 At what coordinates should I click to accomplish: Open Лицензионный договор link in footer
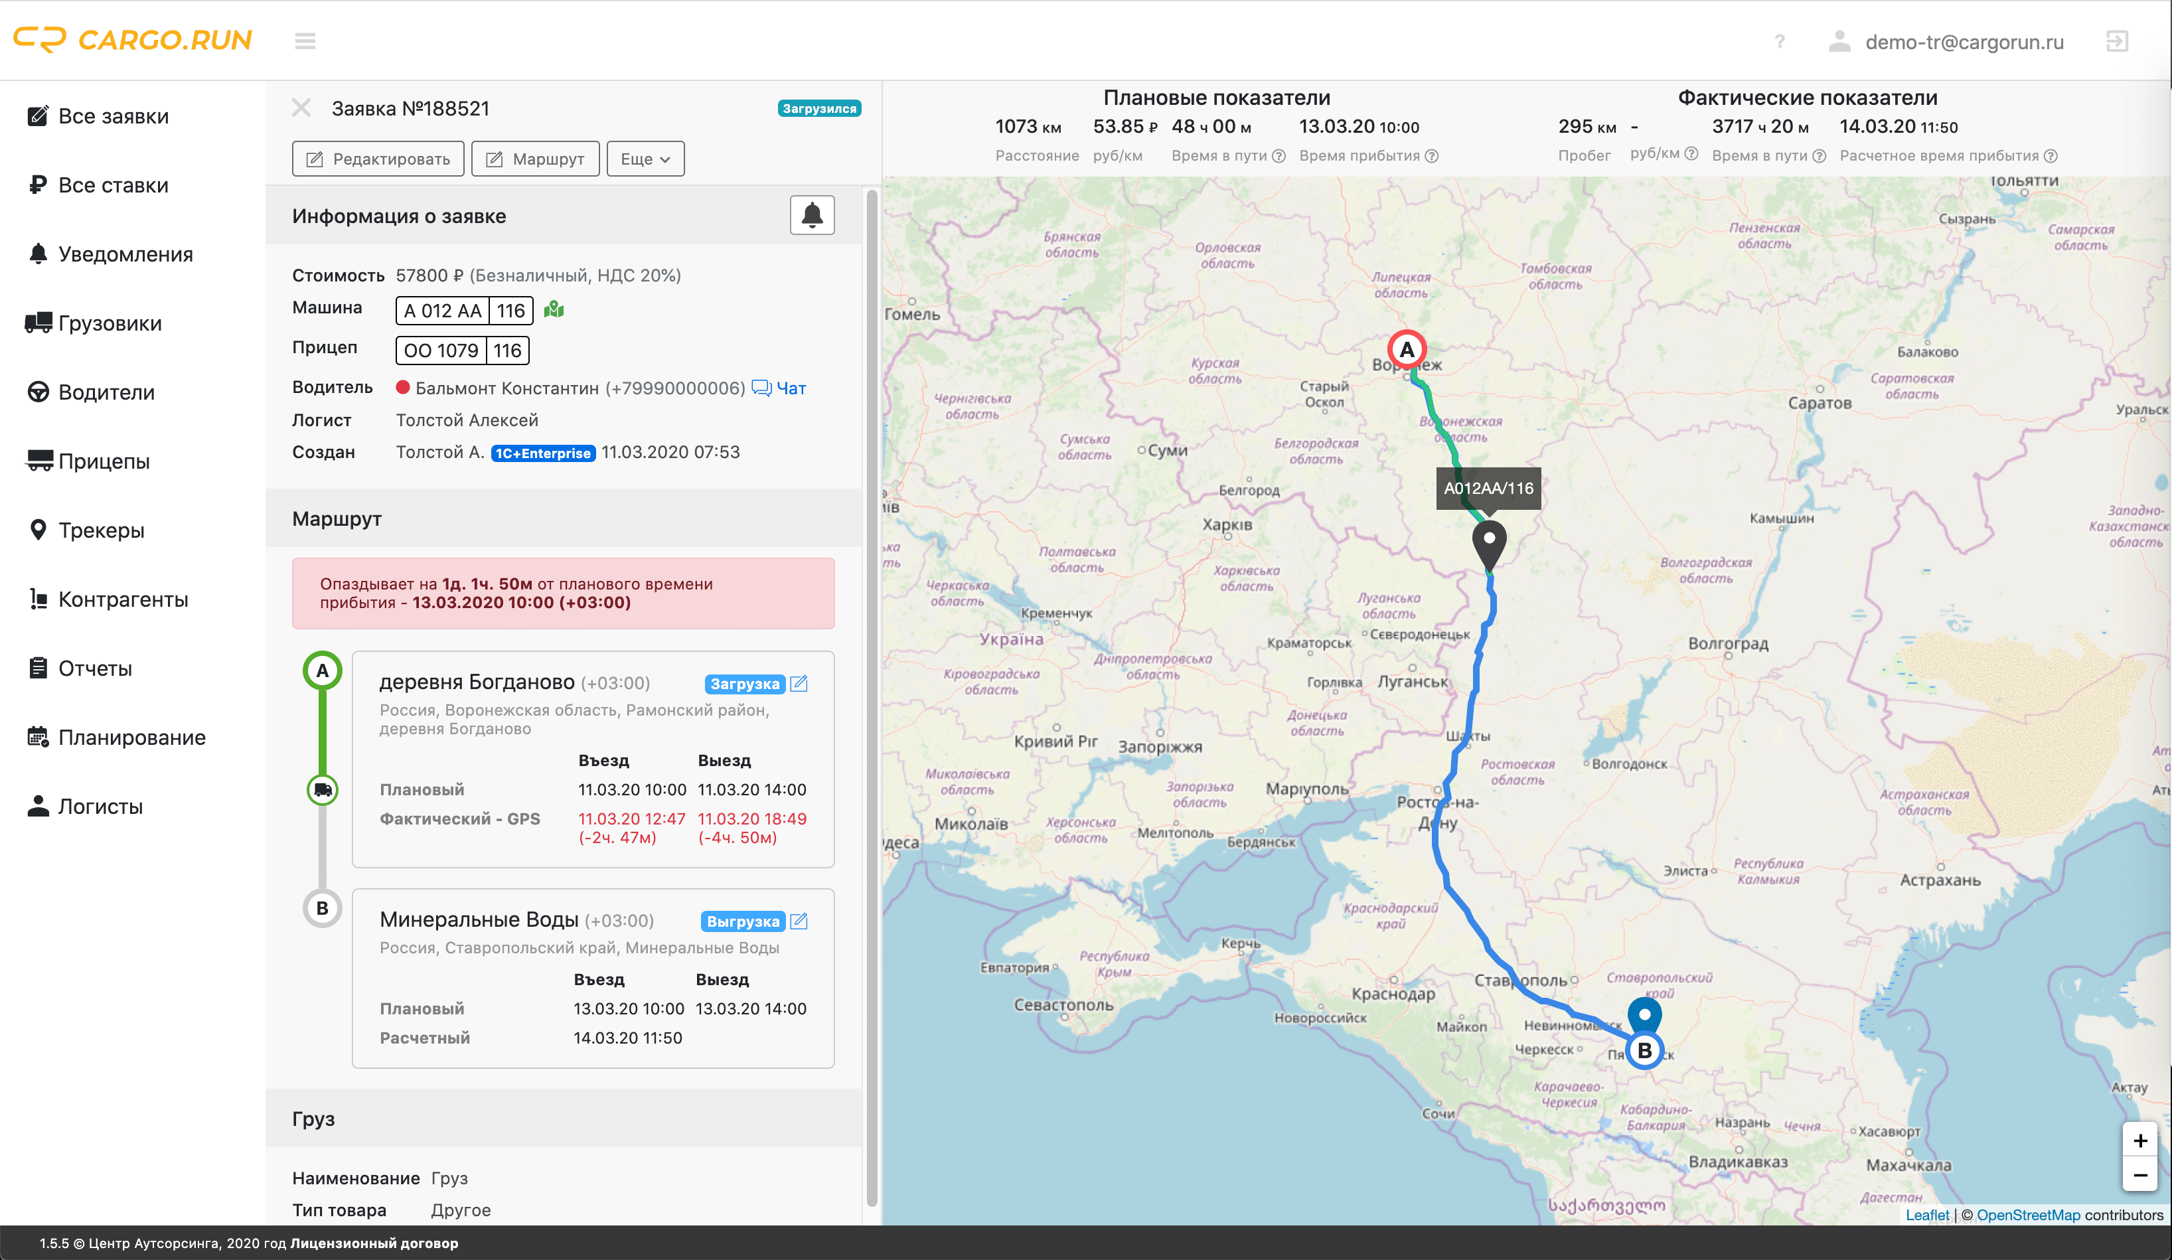tap(374, 1243)
